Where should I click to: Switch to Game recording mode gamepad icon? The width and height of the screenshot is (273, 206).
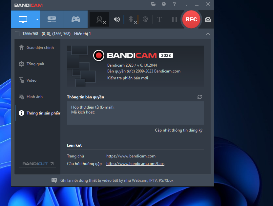point(76,19)
